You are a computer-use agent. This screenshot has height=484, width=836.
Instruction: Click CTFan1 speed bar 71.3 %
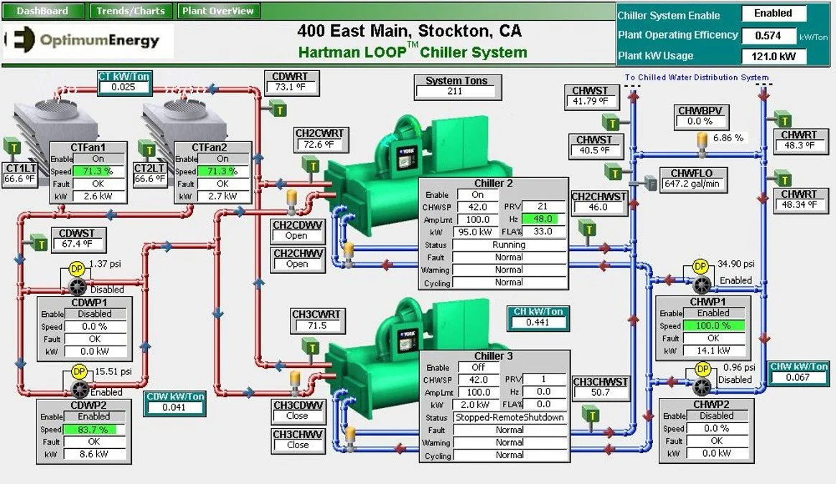tap(98, 171)
